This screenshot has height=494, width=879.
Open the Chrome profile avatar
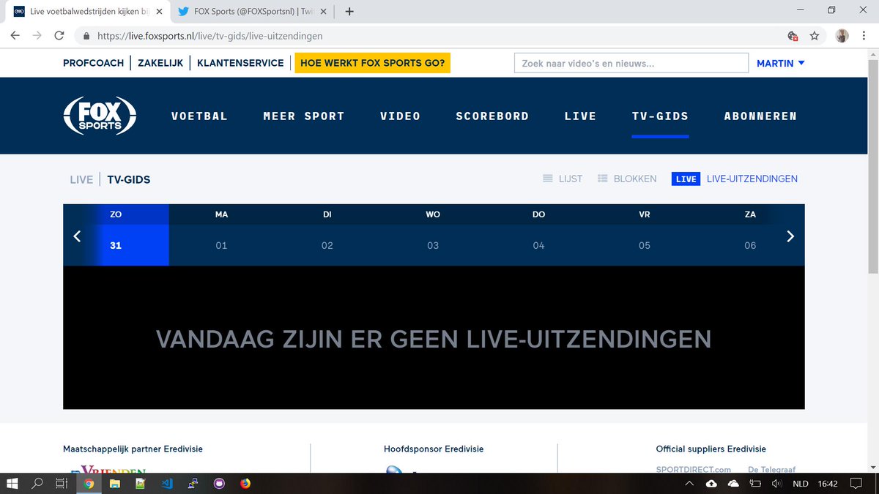[842, 35]
